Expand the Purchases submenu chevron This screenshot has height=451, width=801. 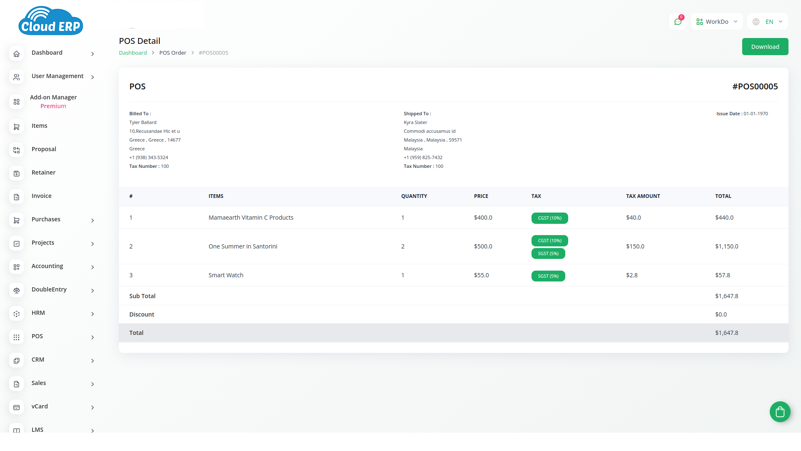(x=93, y=220)
